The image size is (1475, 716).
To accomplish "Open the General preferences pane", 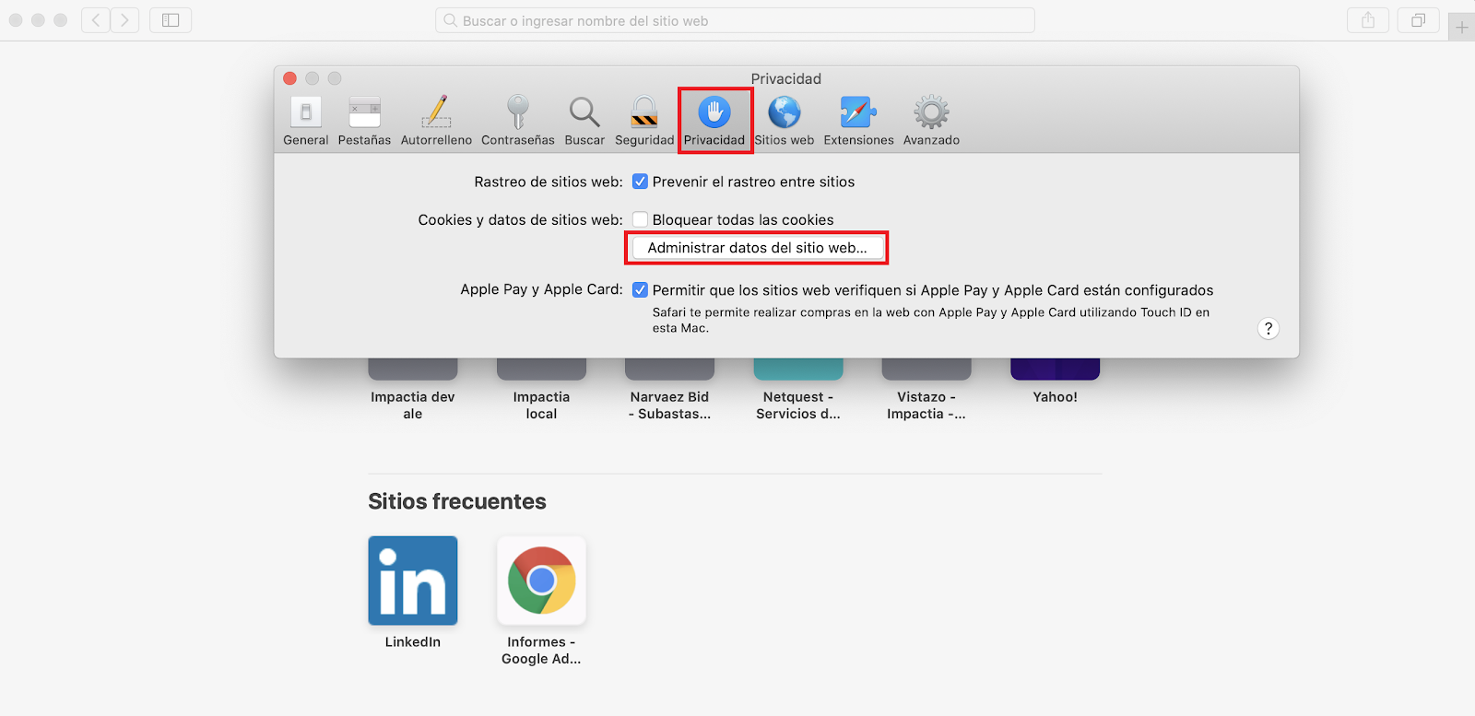I will pyautogui.click(x=305, y=121).
